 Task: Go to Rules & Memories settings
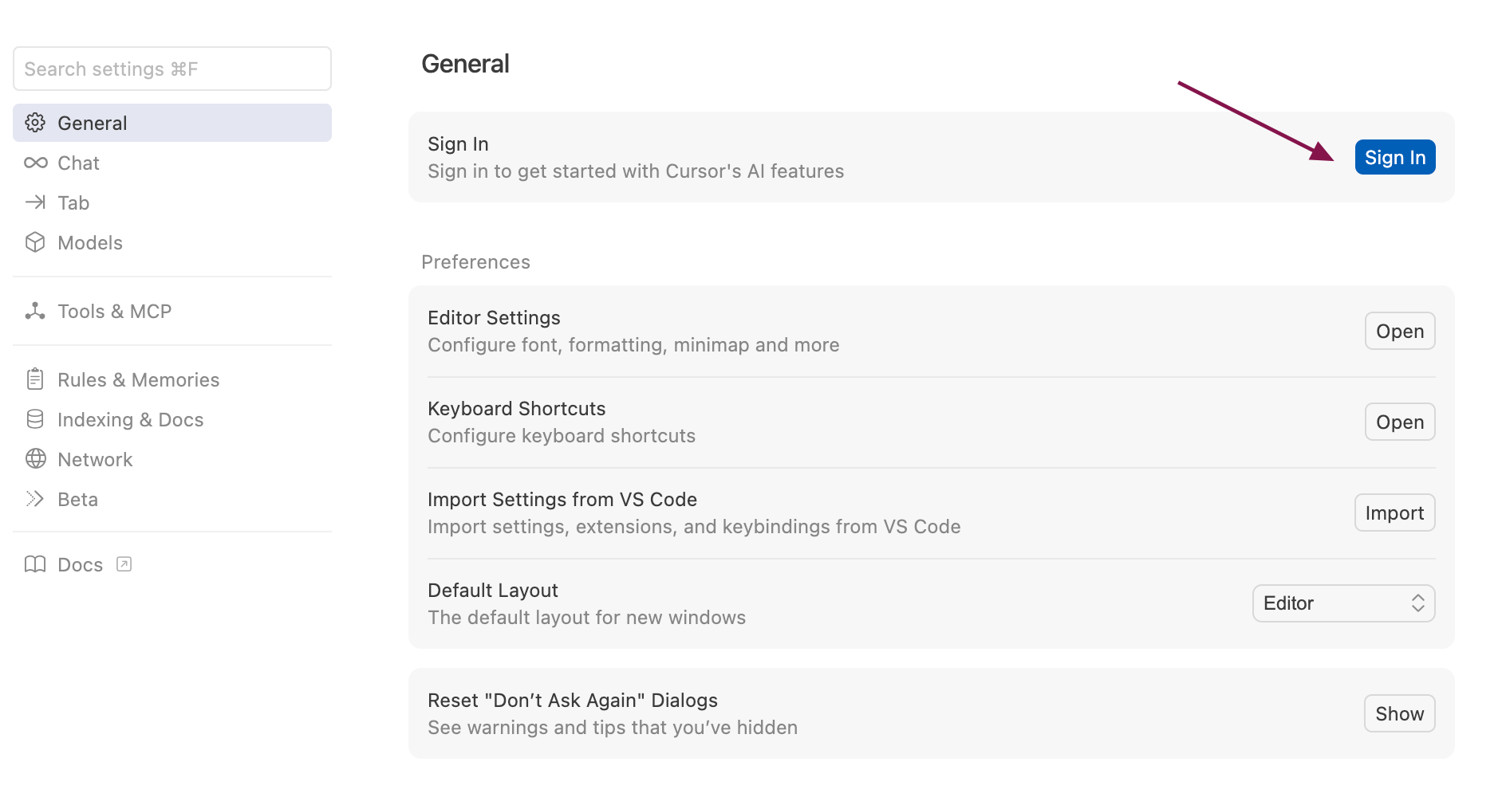[138, 379]
